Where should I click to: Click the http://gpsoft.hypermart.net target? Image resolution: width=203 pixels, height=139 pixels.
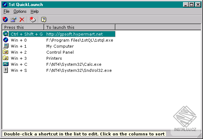pos(74,34)
